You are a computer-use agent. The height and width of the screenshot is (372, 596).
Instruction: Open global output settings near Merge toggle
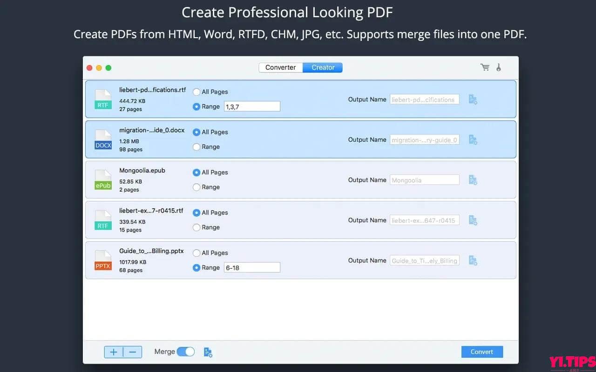pyautogui.click(x=208, y=352)
